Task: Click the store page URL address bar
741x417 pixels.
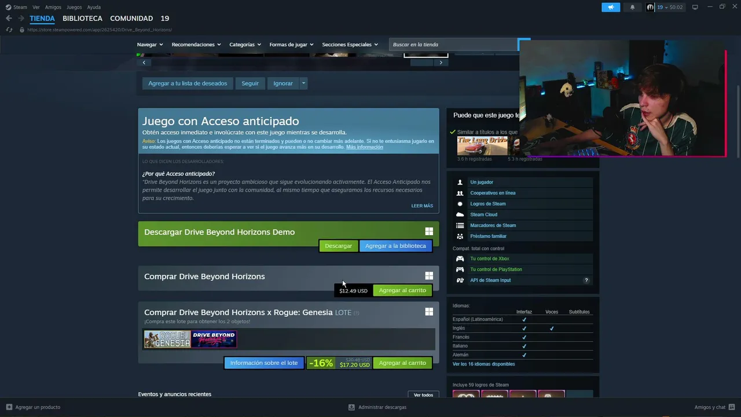Action: tap(100, 30)
